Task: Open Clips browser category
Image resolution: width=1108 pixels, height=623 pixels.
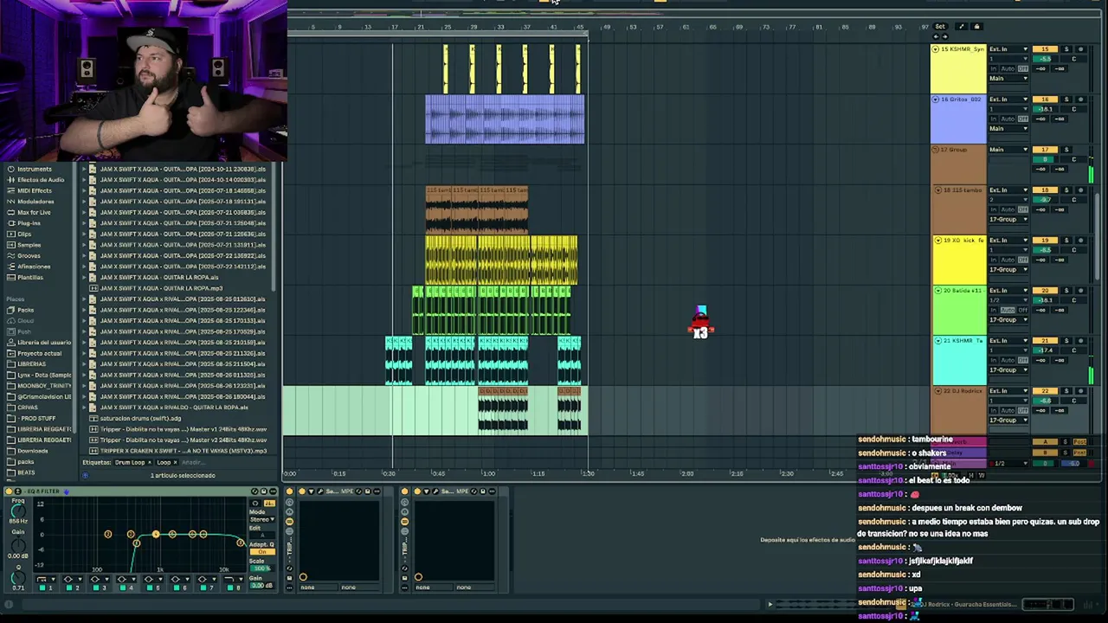Action: coord(23,234)
